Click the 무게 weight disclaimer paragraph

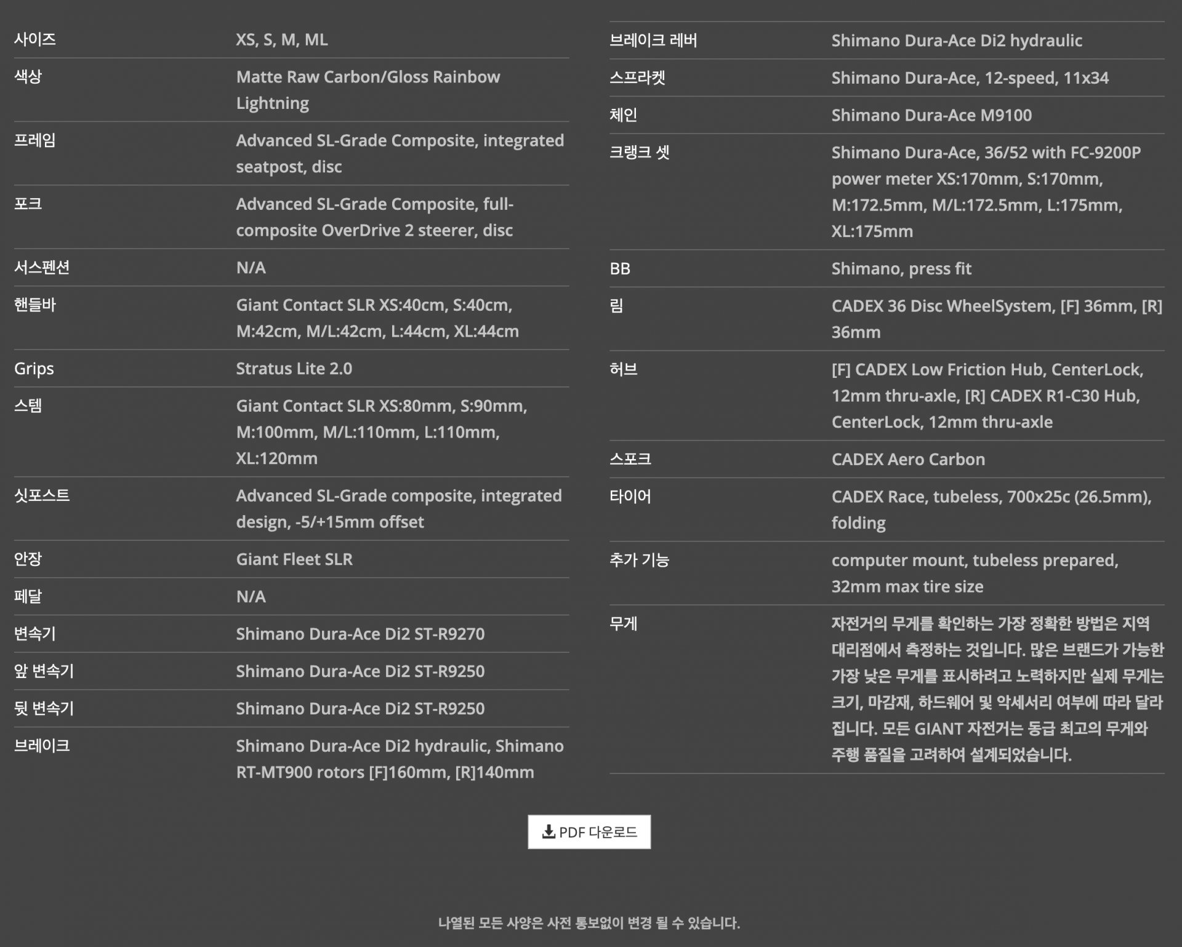[997, 689]
